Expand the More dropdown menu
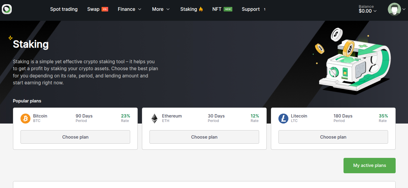408x188 pixels. pos(161,9)
